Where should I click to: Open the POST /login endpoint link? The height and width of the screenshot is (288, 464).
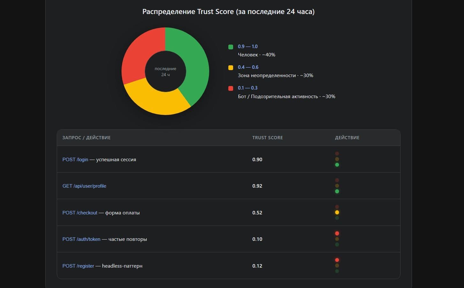pyautogui.click(x=75, y=160)
